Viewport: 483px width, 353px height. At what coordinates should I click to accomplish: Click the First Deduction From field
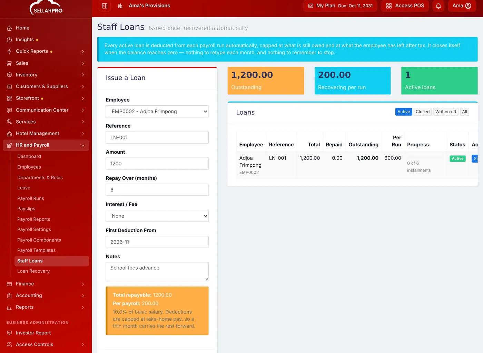(x=157, y=242)
